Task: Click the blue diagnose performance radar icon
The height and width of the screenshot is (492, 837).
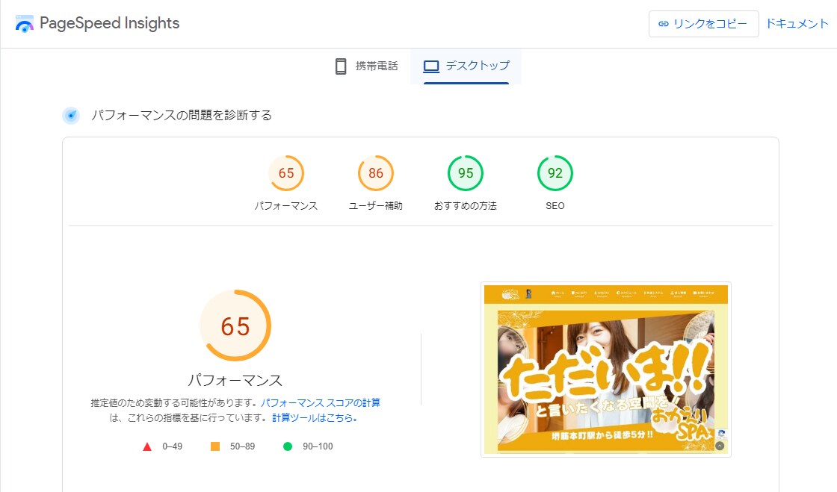Action: [71, 115]
